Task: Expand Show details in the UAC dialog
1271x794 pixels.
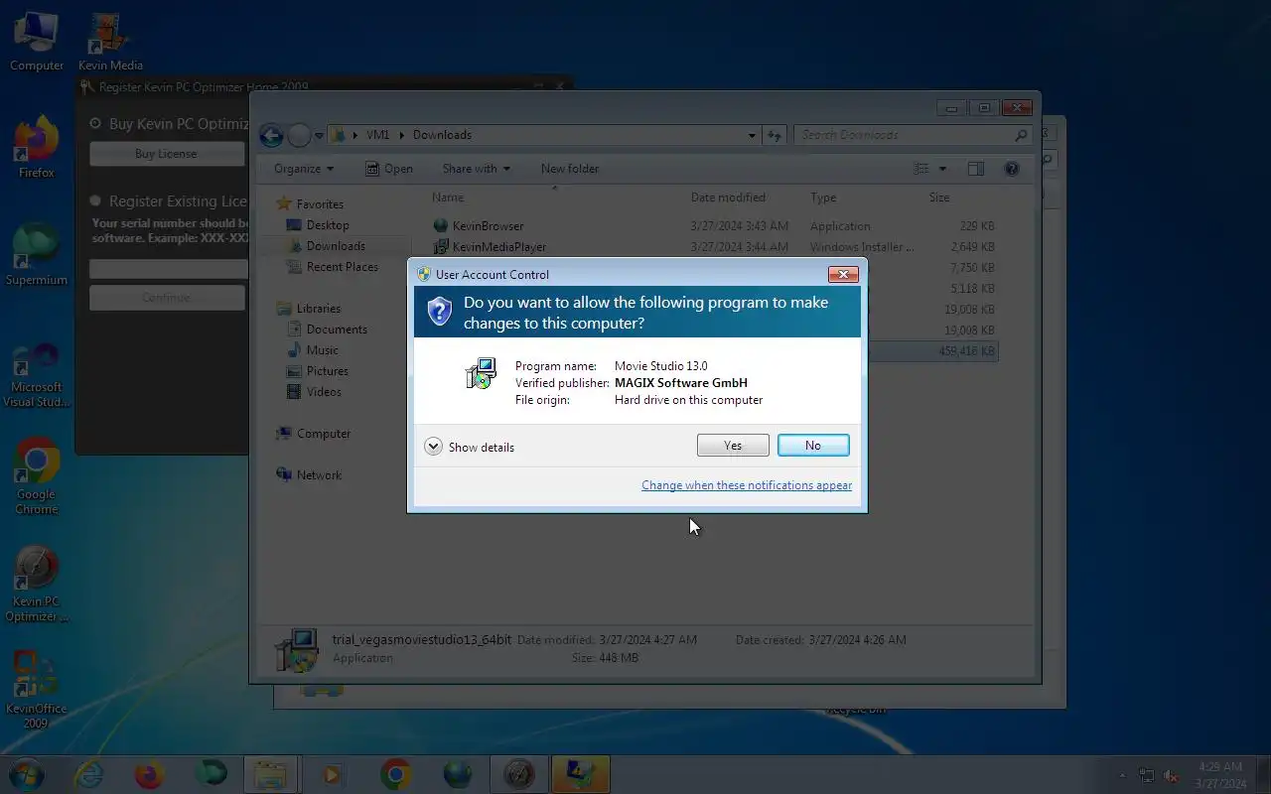Action: pyautogui.click(x=470, y=447)
